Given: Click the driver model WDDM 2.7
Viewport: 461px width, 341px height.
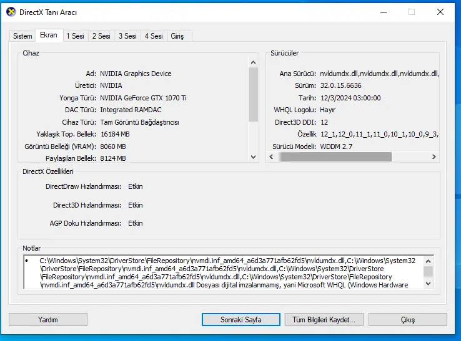Looking at the screenshot, I should [x=336, y=146].
